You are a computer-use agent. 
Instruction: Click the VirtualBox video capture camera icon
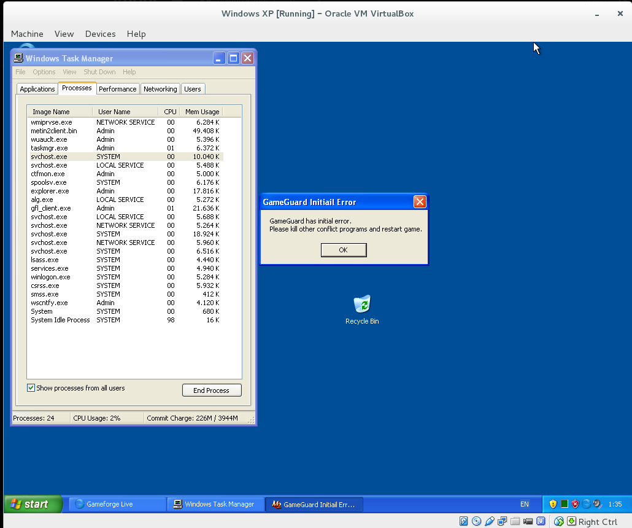(528, 521)
